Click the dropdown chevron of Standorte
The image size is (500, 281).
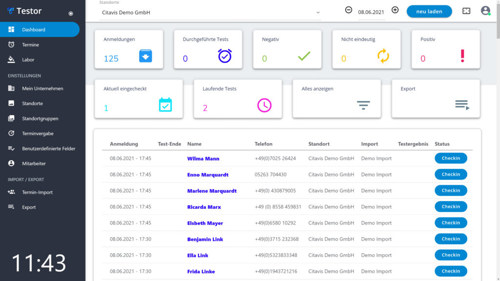[318, 13]
